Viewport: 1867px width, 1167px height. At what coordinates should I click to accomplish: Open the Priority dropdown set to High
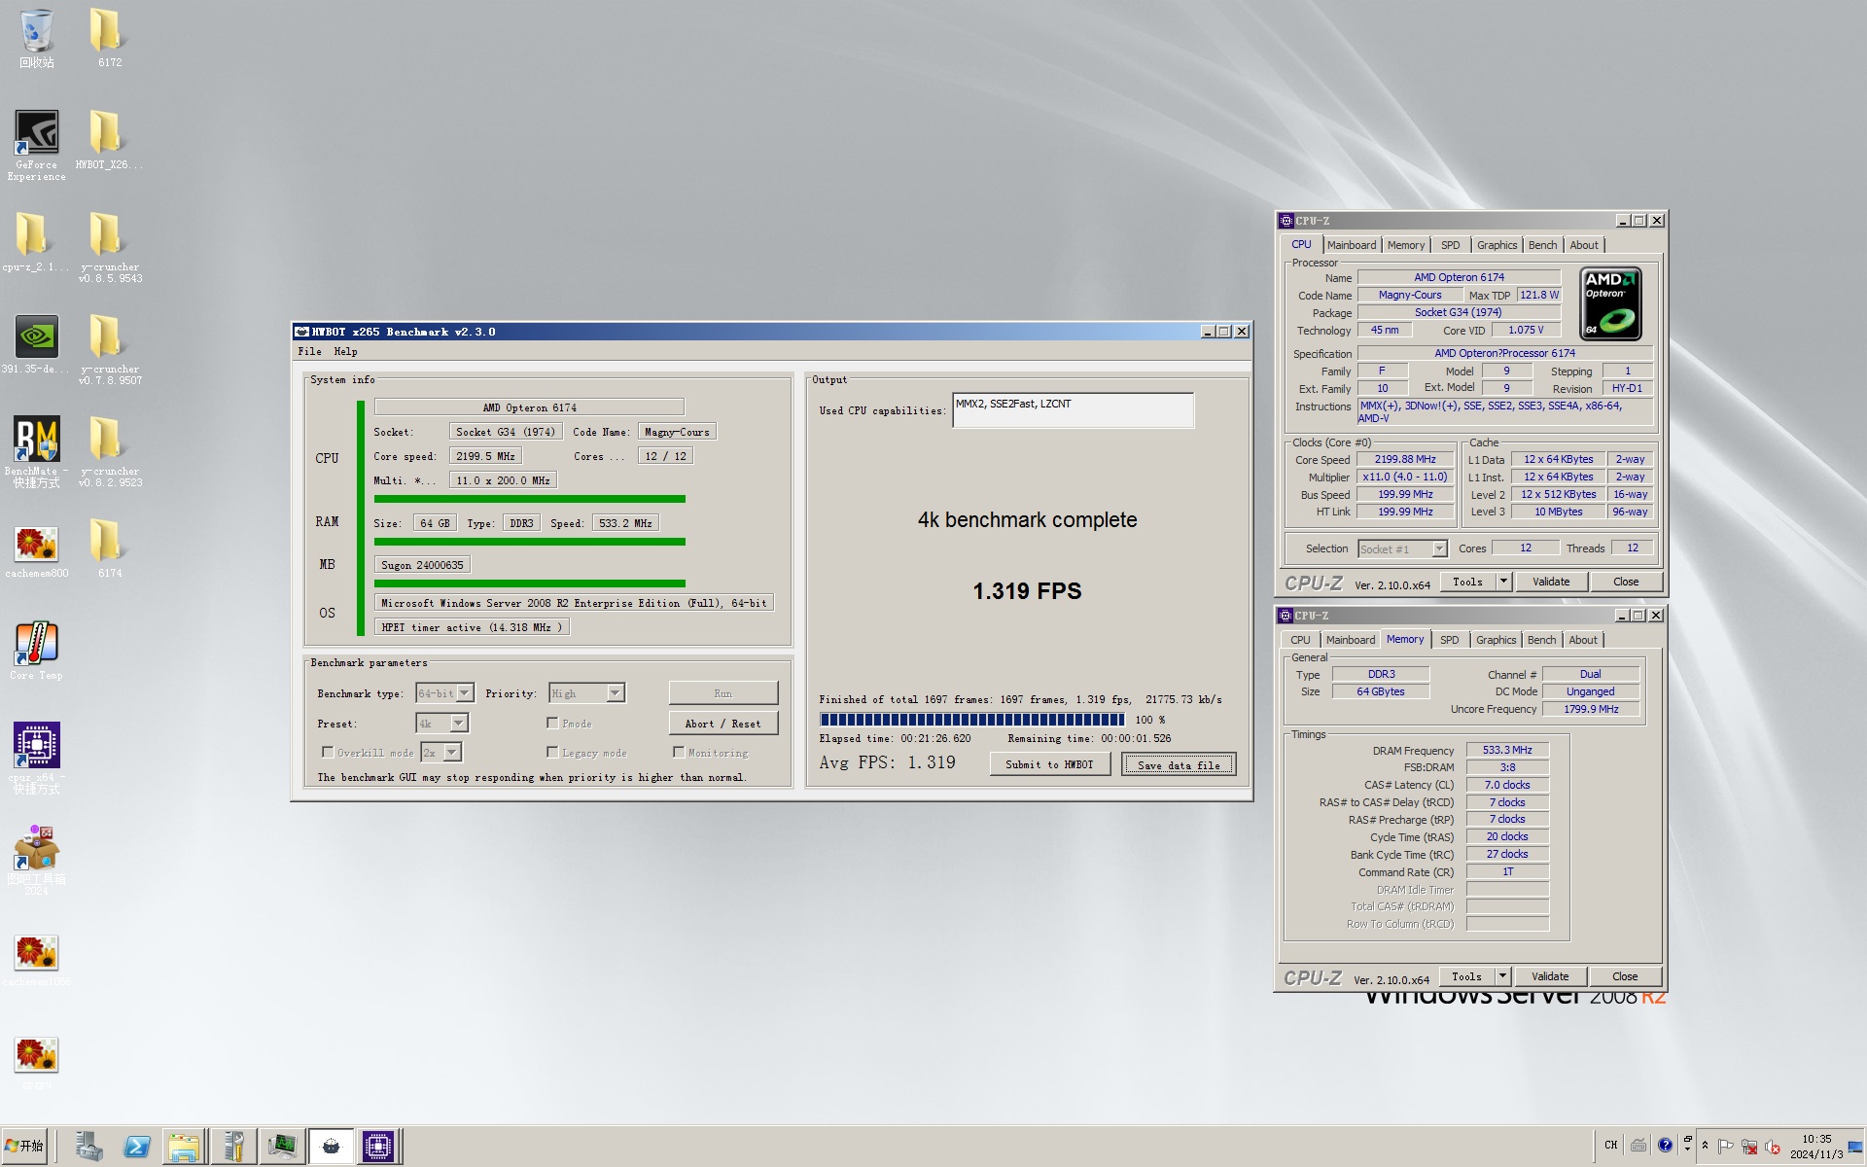click(586, 693)
